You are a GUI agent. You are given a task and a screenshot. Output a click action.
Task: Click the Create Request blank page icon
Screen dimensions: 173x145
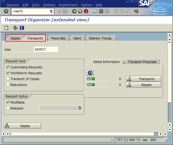(6, 28)
